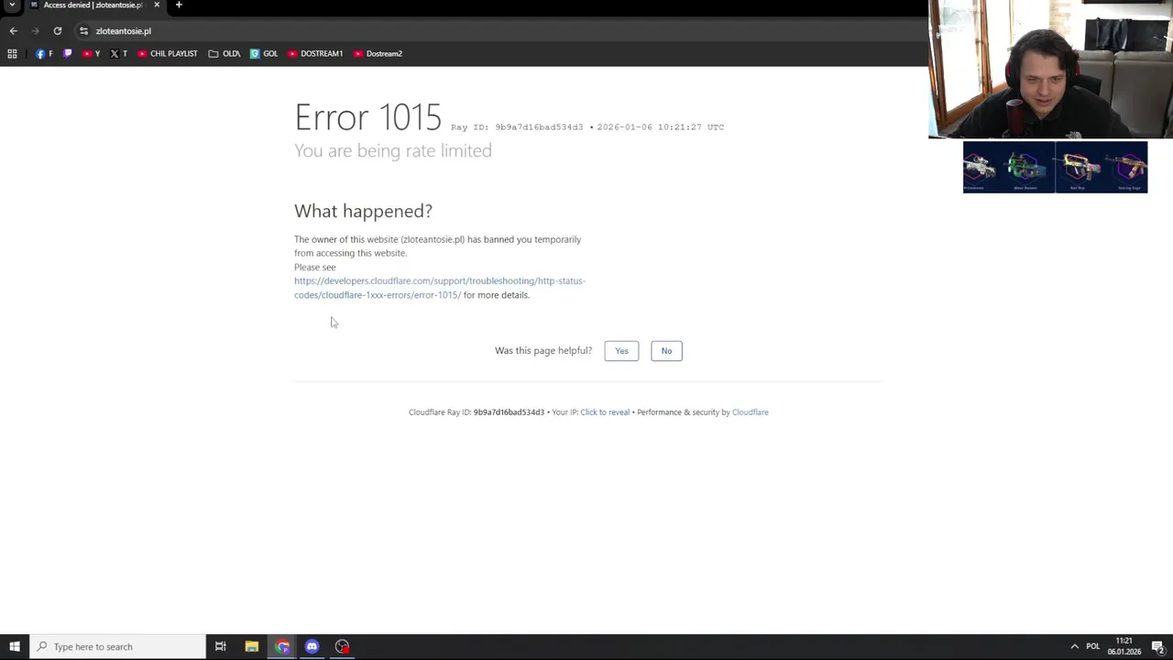Open the YouTube bookmark labeled Y

pyautogui.click(x=92, y=54)
